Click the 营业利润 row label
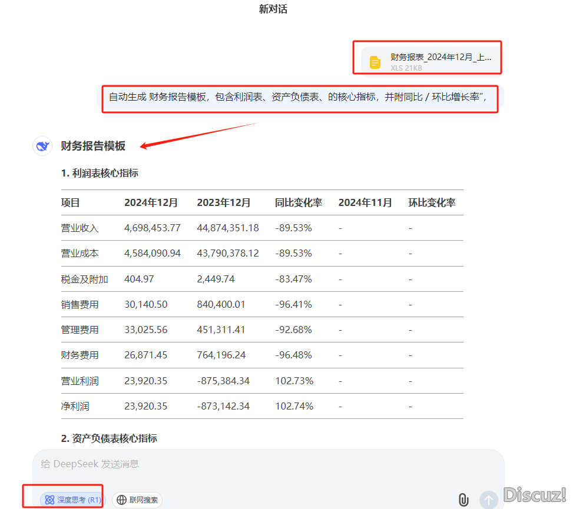Image resolution: width=576 pixels, height=509 pixels. point(80,381)
